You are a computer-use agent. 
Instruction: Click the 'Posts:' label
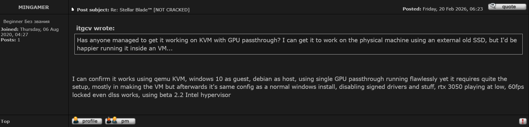click(8, 40)
